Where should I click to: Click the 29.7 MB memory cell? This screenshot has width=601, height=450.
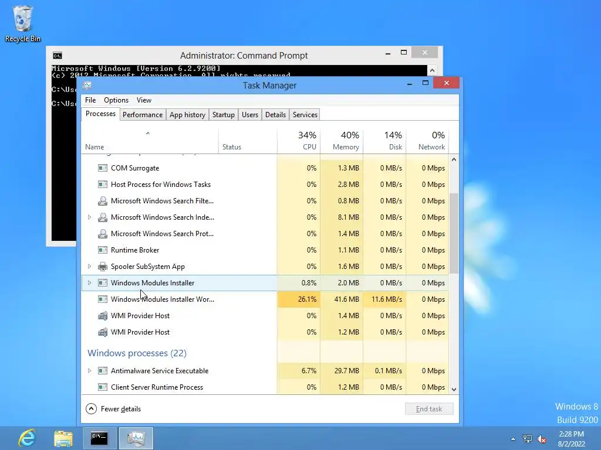tap(342, 371)
